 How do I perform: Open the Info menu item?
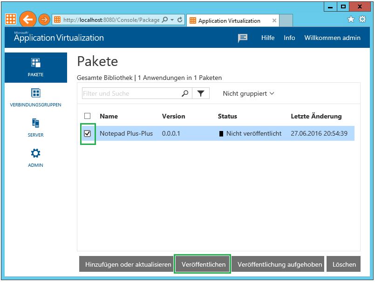tap(289, 38)
